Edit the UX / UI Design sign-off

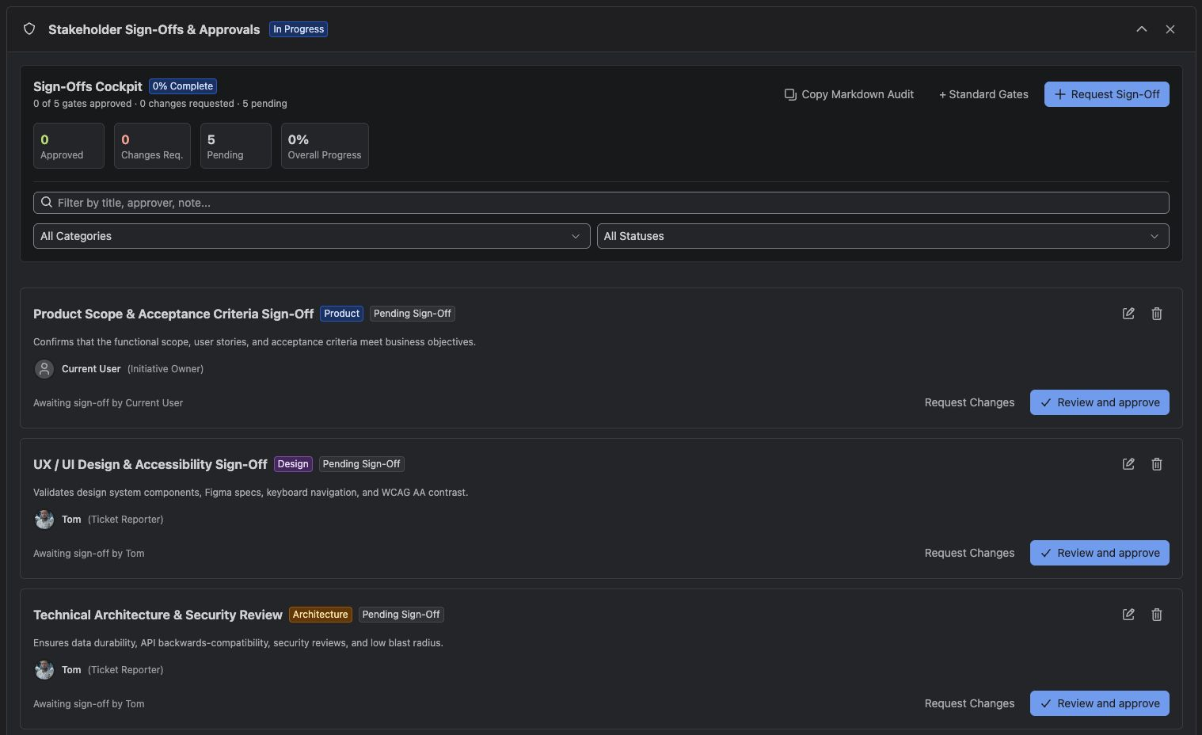coord(1128,464)
